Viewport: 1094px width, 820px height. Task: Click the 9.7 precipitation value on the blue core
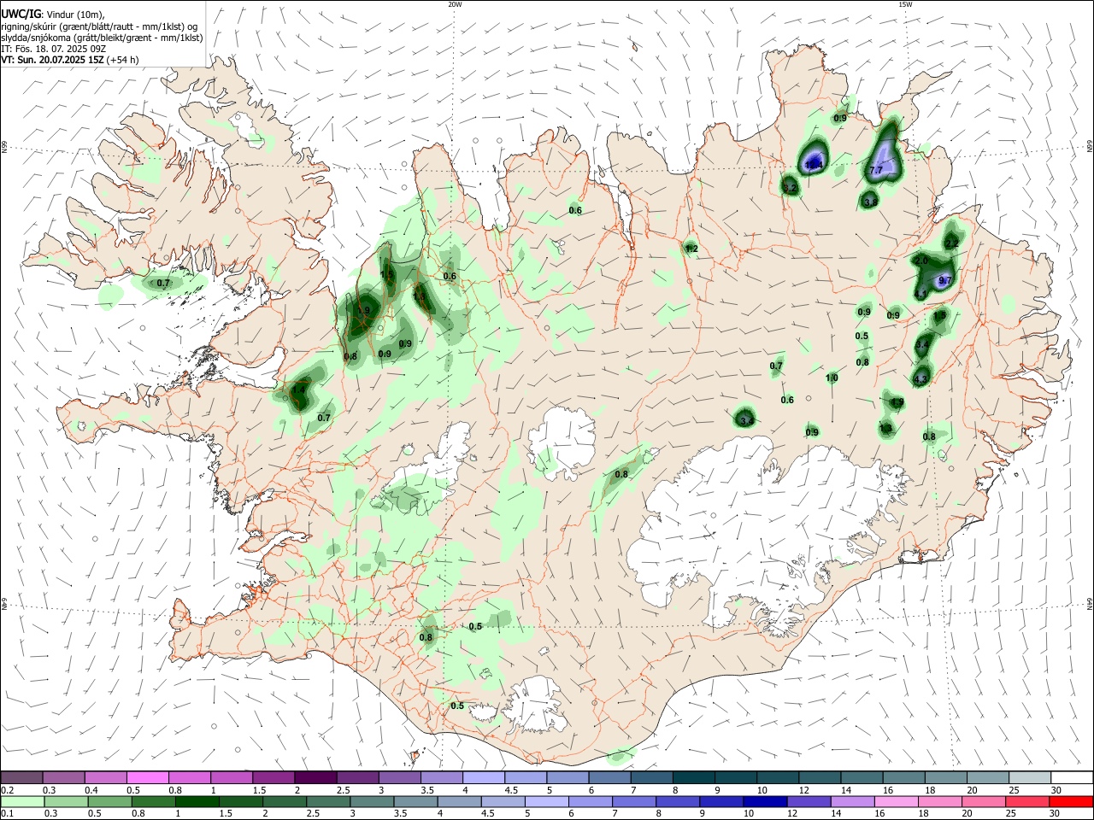[944, 280]
